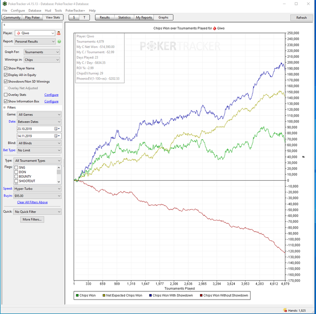Select the $ cash games button
This screenshot has height=314, width=316.
coord(74,17)
